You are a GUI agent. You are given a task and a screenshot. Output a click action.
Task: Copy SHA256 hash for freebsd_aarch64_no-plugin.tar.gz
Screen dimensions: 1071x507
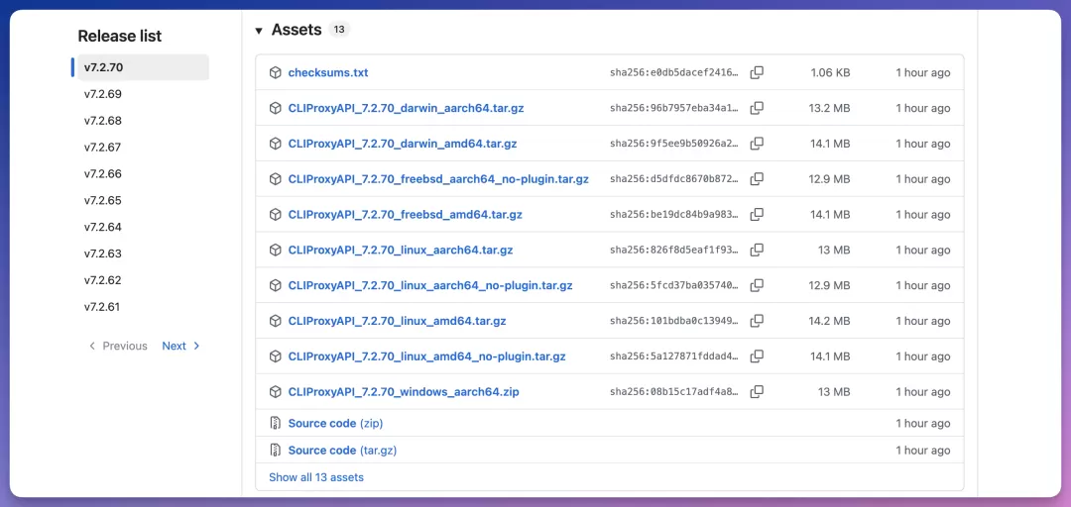point(757,179)
